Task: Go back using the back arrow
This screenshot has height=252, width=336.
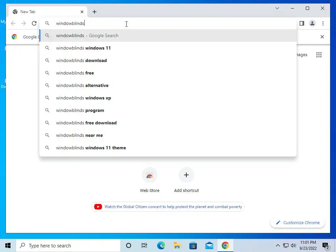Action: pos(13,23)
